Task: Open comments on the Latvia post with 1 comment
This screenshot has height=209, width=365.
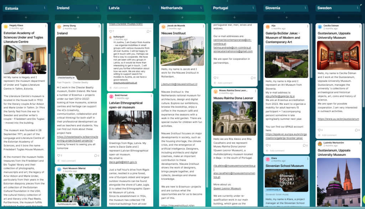Action: (x=149, y=31)
